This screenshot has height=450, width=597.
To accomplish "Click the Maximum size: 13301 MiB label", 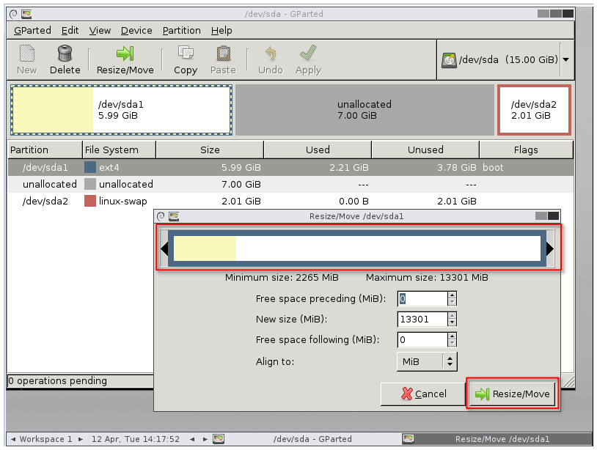I will pyautogui.click(x=427, y=277).
